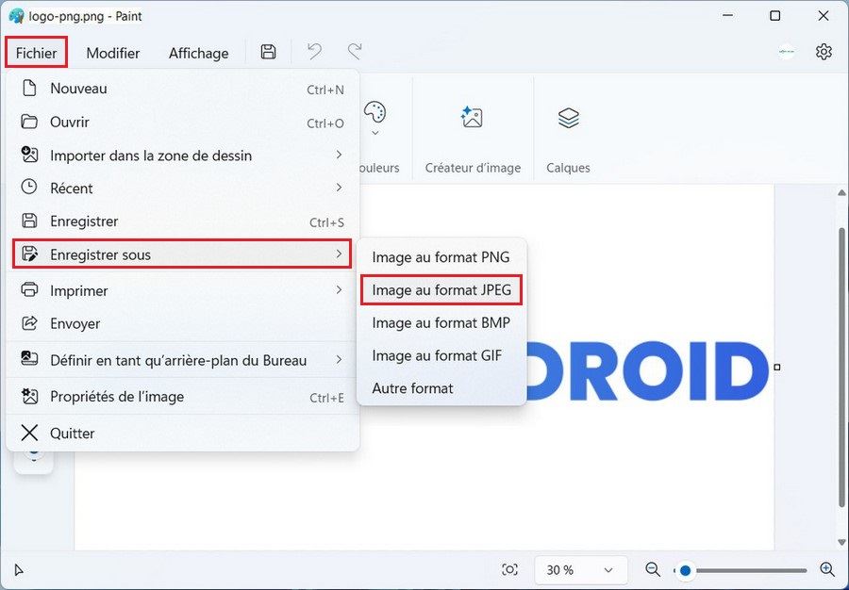Click the Undo arrow icon
Screen dimensions: 849x590
point(314,52)
